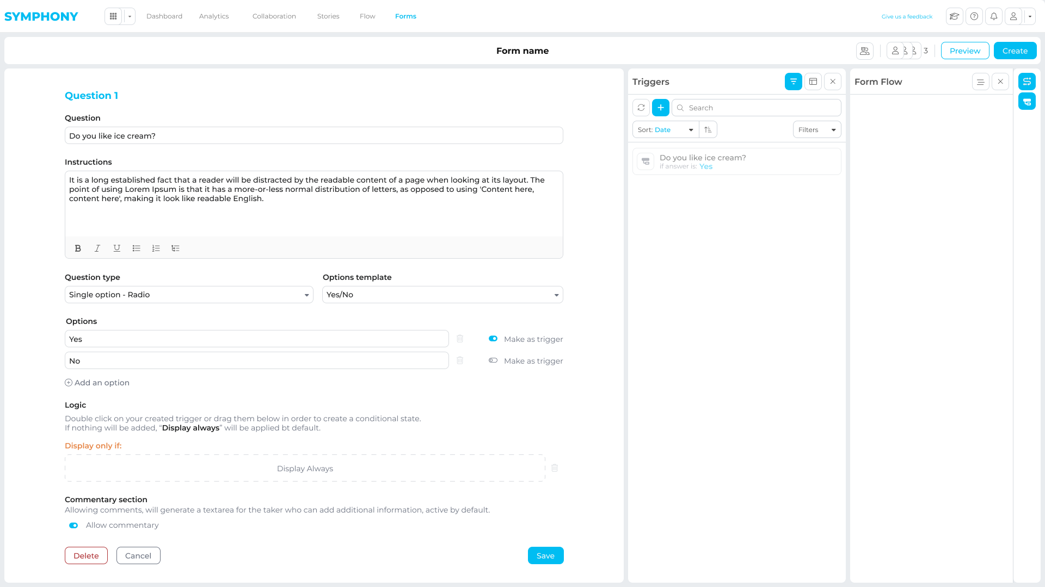Switch to the Stories menu item

(328, 16)
